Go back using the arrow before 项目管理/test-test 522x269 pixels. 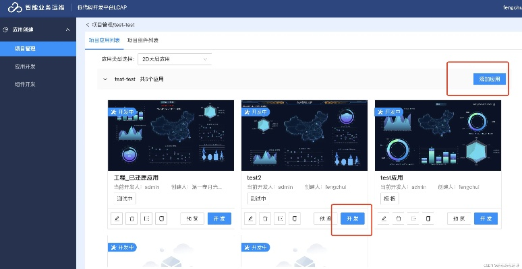tap(88, 25)
